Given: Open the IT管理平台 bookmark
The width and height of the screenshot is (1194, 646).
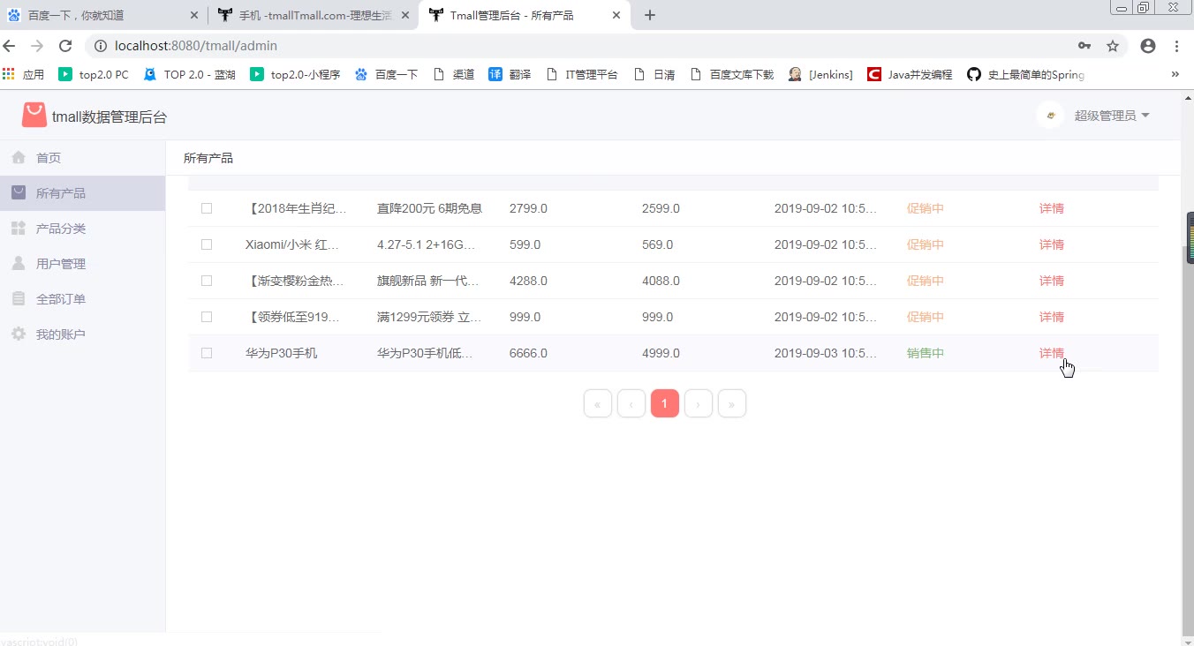Looking at the screenshot, I should pos(582,75).
